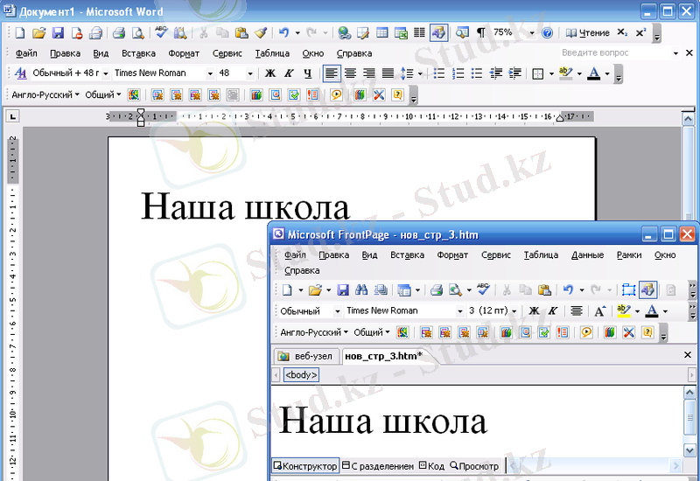The width and height of the screenshot is (700, 481).
Task: Switch to Просмотр view in FrontPage
Action: (x=474, y=466)
